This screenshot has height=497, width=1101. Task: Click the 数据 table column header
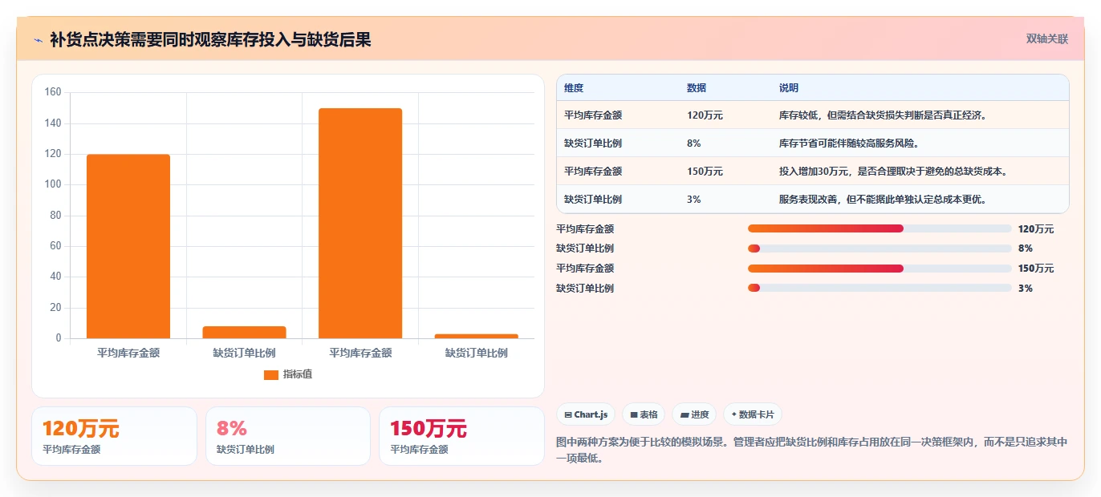pyautogui.click(x=697, y=88)
